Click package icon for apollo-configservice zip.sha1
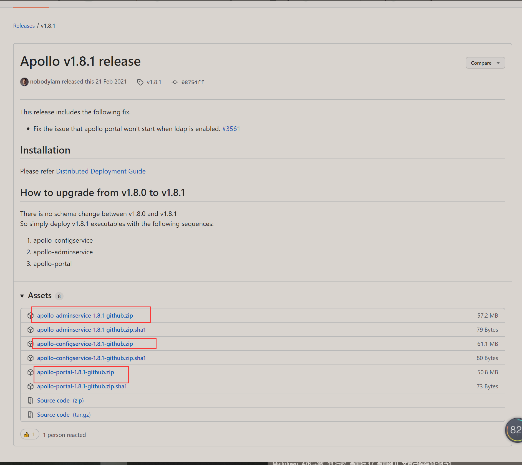This screenshot has height=465, width=522. [x=31, y=358]
